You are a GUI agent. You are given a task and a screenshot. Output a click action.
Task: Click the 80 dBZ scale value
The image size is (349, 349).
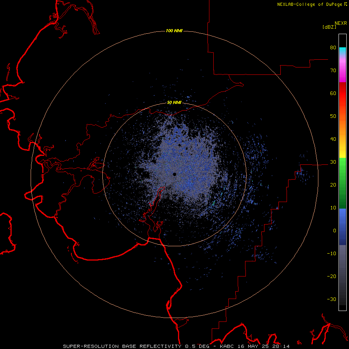pyautogui.click(x=333, y=47)
